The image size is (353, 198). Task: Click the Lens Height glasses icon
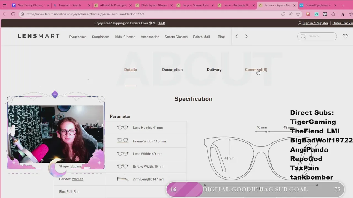click(x=123, y=127)
